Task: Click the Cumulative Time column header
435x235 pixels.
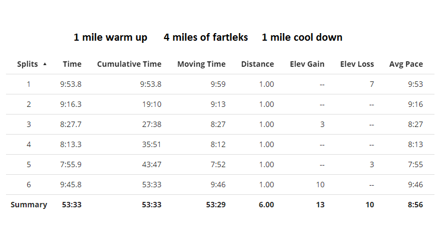Action: tap(129, 64)
